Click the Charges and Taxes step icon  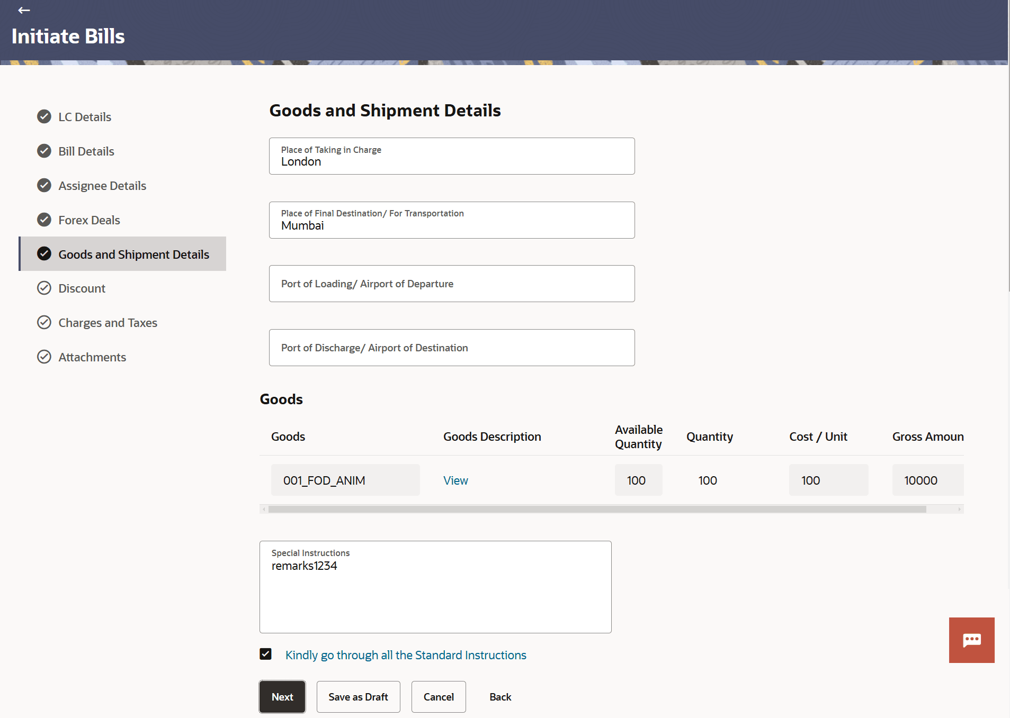click(x=44, y=322)
